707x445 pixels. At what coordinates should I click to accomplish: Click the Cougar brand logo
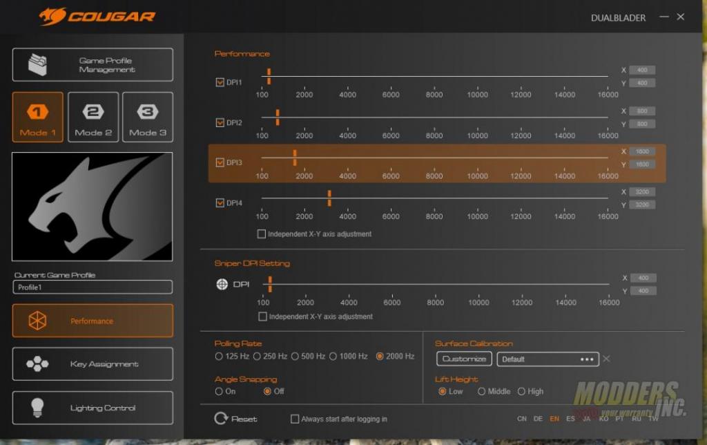point(97,17)
